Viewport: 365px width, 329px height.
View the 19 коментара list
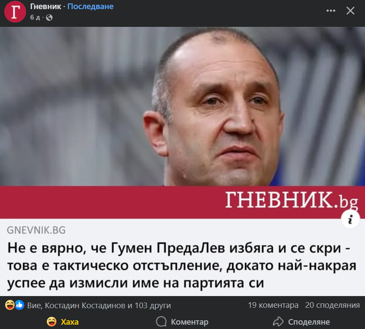pos(273,305)
